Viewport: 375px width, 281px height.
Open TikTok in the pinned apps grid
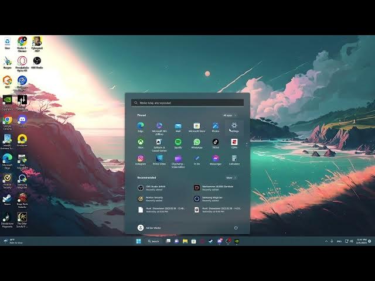pos(215,142)
